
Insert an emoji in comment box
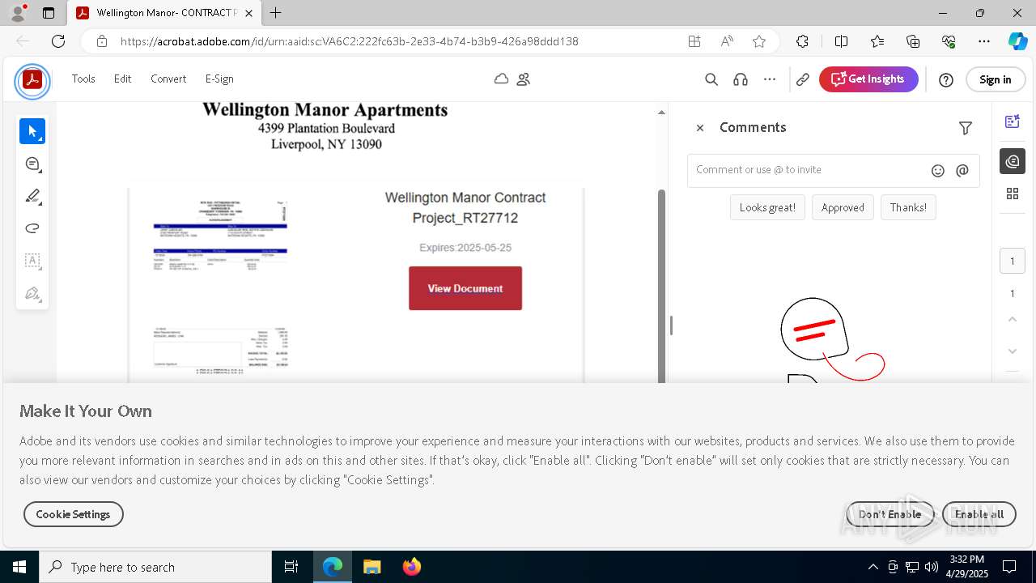[x=938, y=171]
